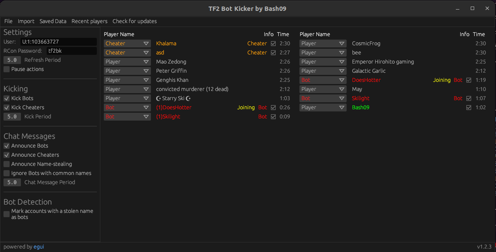Enable the Pause actions checkbox
Viewport: 496px width, 252px height.
(x=7, y=69)
